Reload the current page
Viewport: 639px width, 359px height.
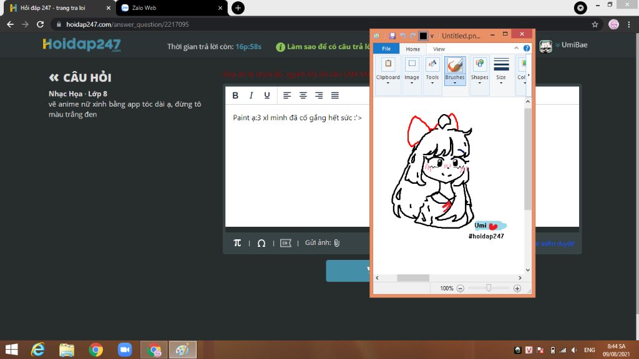click(40, 24)
